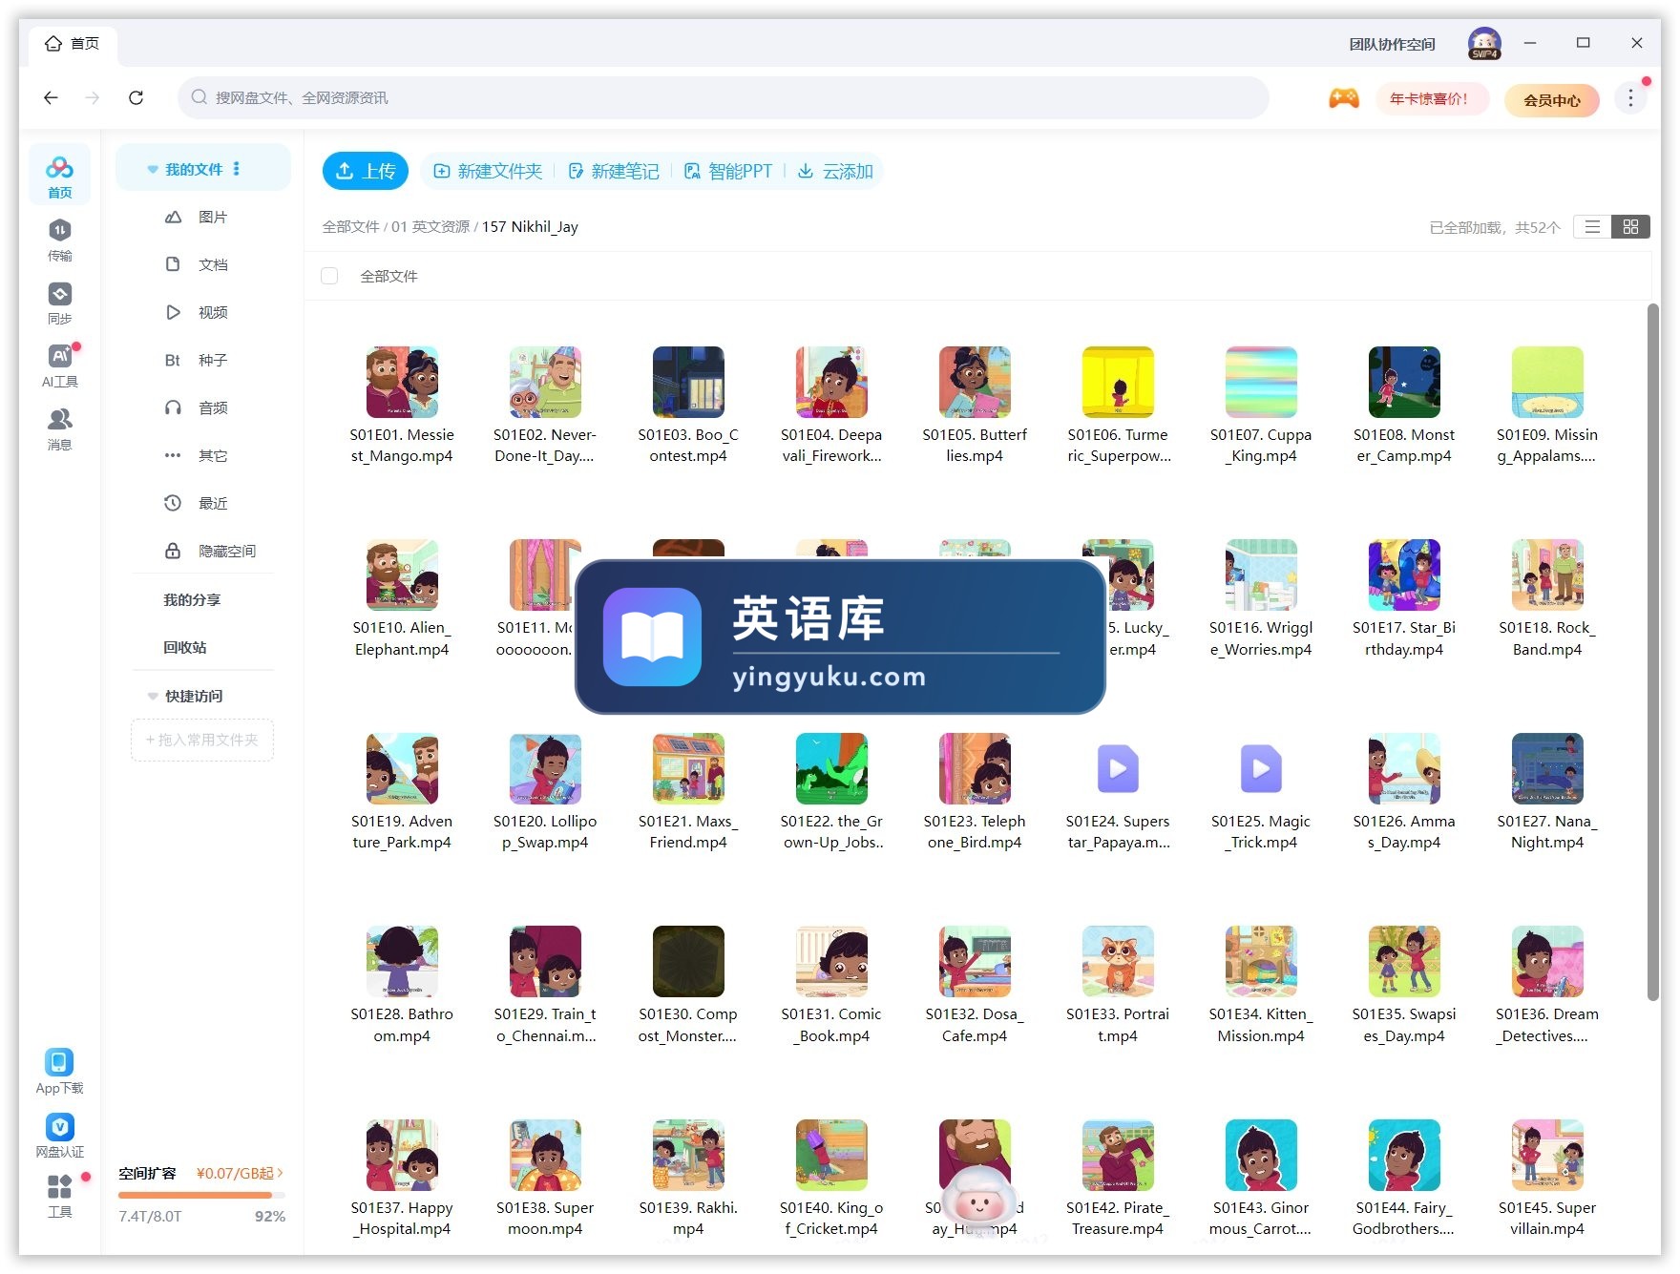Open 网盘认证 verification icon
Viewport: 1680px width, 1274px height.
pyautogui.click(x=59, y=1135)
